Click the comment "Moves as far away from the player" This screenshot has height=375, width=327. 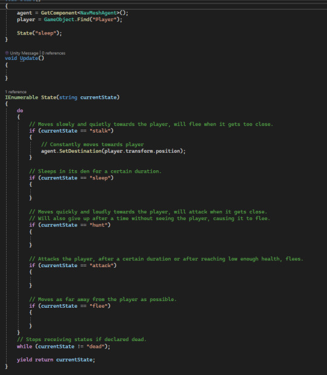coord(103,299)
